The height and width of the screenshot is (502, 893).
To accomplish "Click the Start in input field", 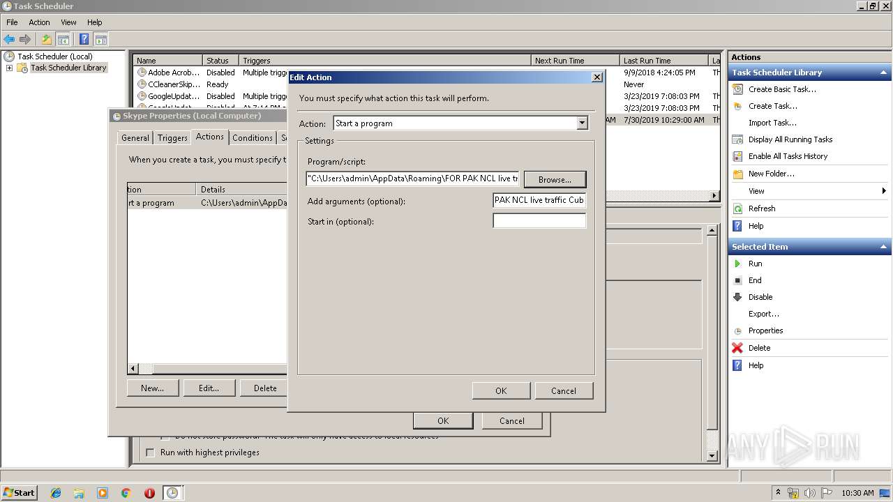I will [539, 221].
